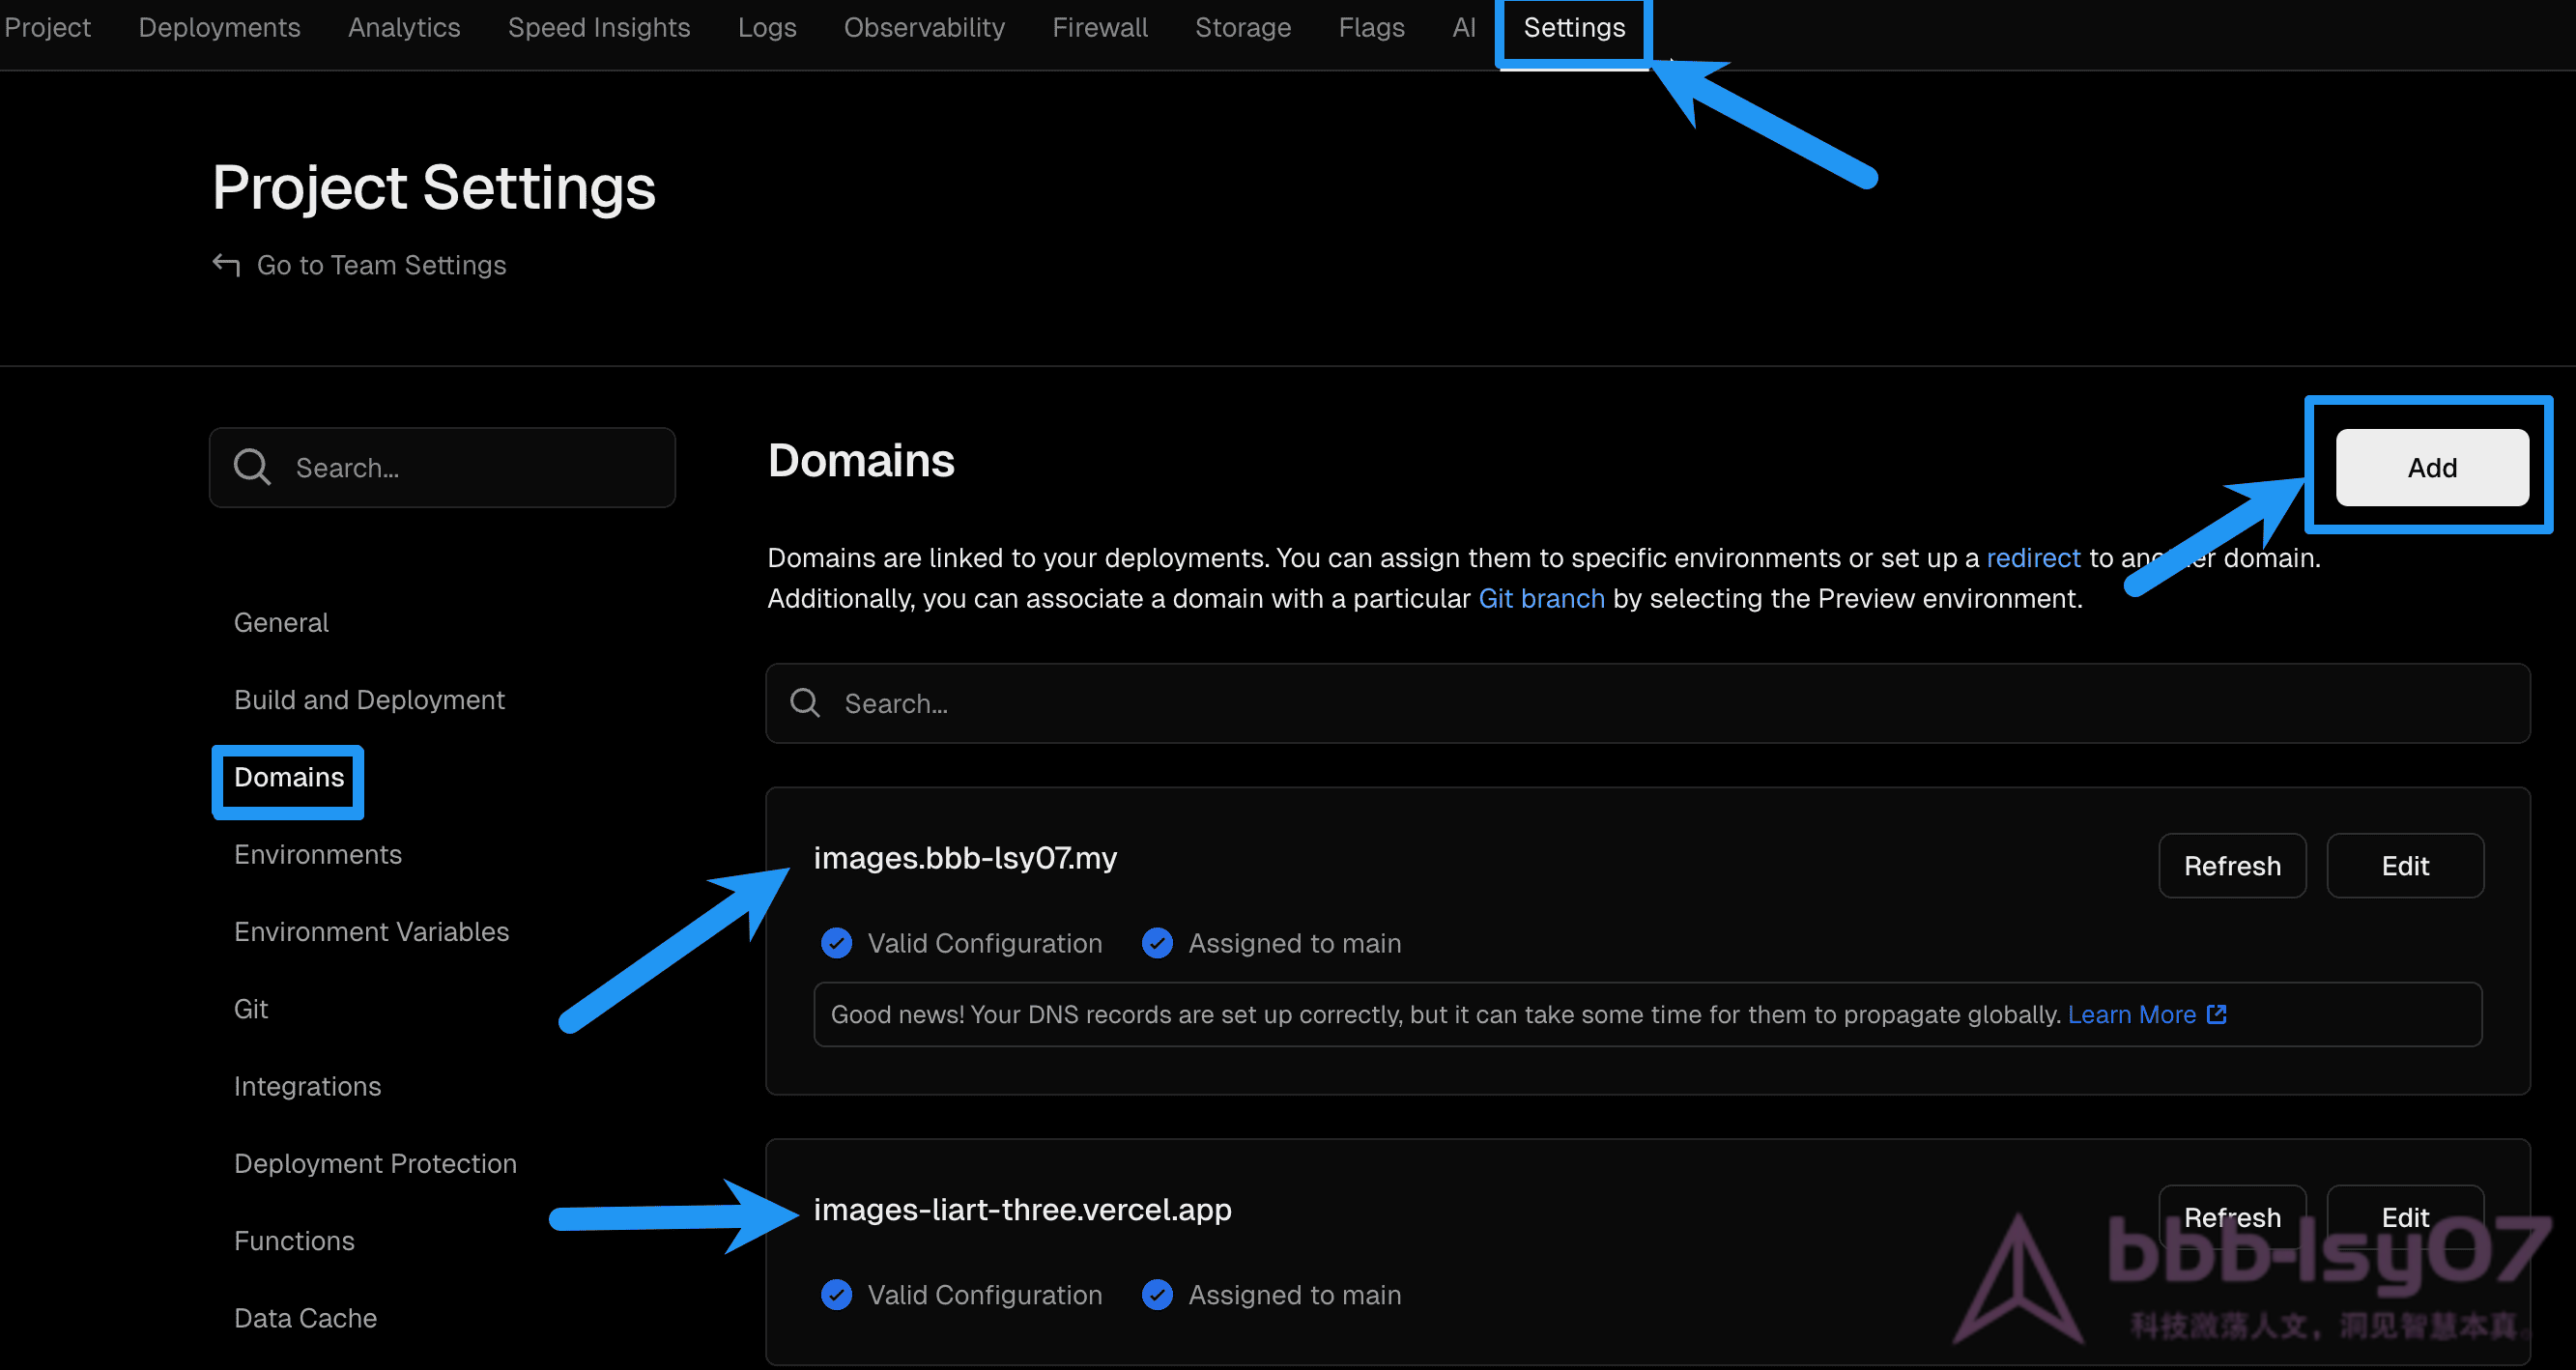The width and height of the screenshot is (2576, 1370).
Task: Click the Go to Team Settings back arrow icon
Action: coord(226,264)
